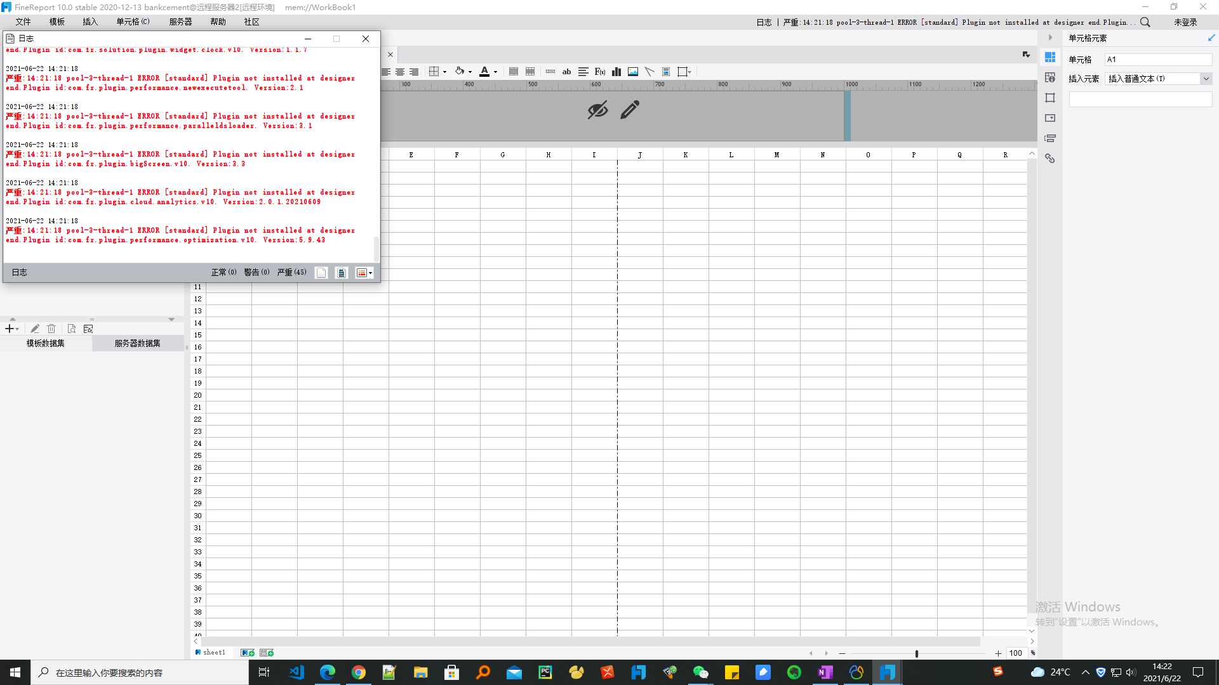Select the hyperlink panel icon in sidebar
This screenshot has height=685, width=1219.
pos(1050,159)
